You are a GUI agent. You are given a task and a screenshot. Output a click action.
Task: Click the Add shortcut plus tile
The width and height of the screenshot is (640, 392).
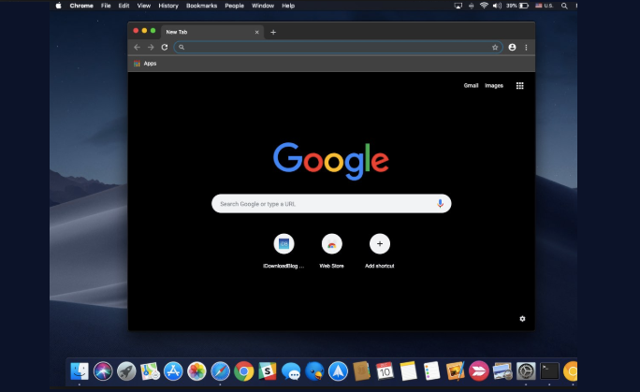point(379,244)
